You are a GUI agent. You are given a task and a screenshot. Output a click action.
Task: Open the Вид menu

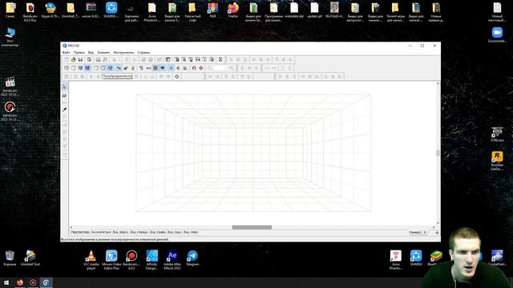point(91,52)
